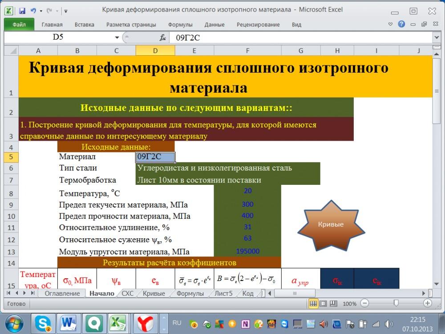Open the Формулы ribbon tab
The image size is (445, 334).
point(180,25)
